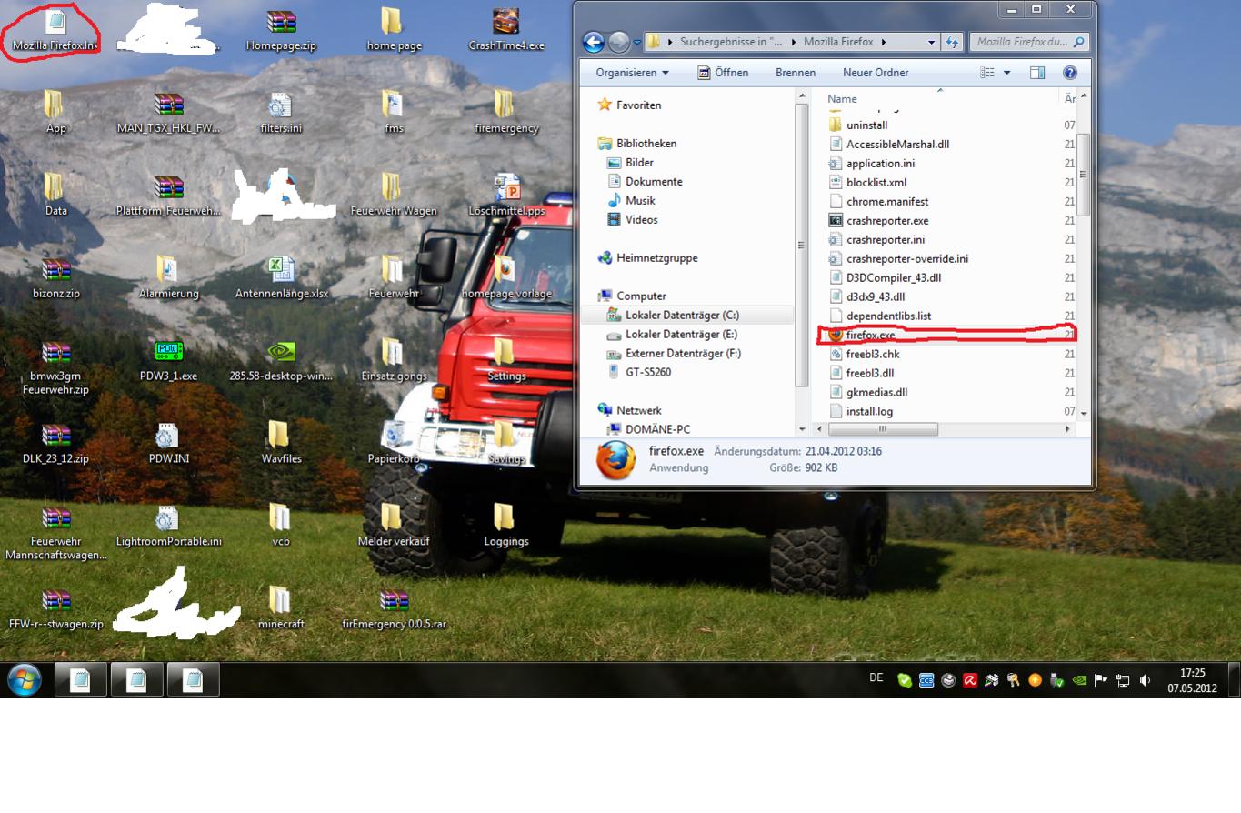Click the Explorer back navigation arrow

594,42
